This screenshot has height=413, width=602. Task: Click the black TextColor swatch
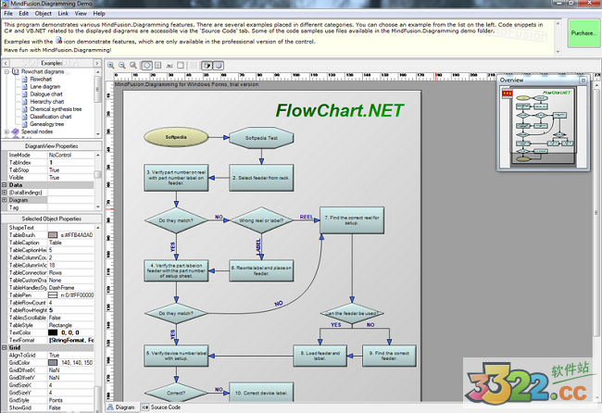pyautogui.click(x=53, y=332)
